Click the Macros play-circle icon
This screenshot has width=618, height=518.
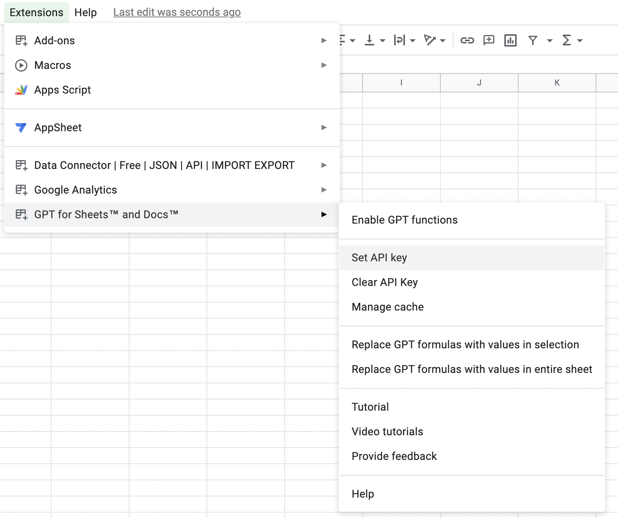coord(21,65)
